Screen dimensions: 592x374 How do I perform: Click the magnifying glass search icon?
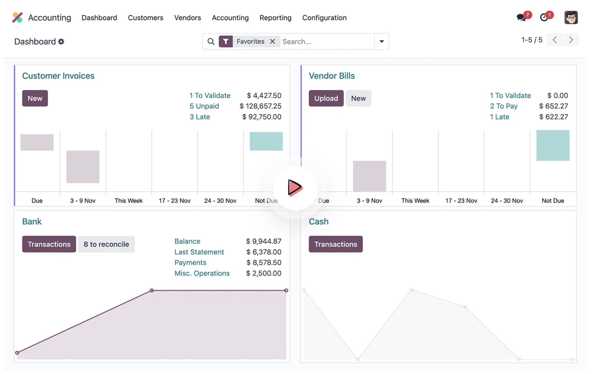(x=211, y=42)
